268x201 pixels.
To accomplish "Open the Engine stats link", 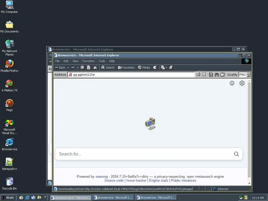I will [159, 181].
